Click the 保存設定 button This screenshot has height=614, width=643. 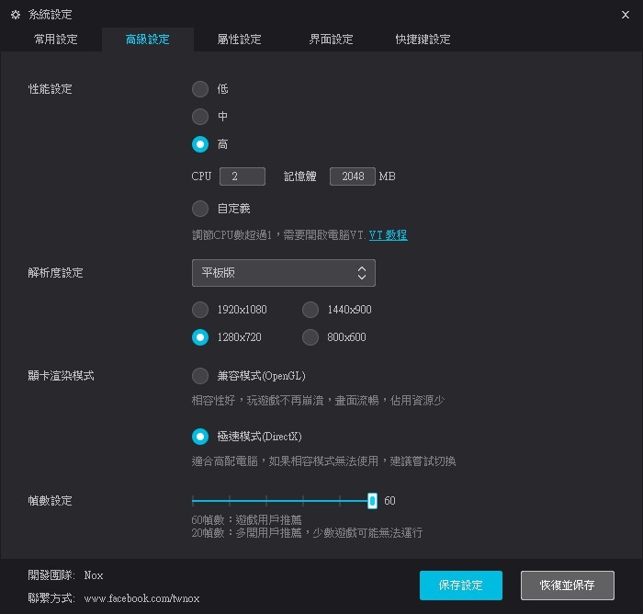(x=461, y=586)
